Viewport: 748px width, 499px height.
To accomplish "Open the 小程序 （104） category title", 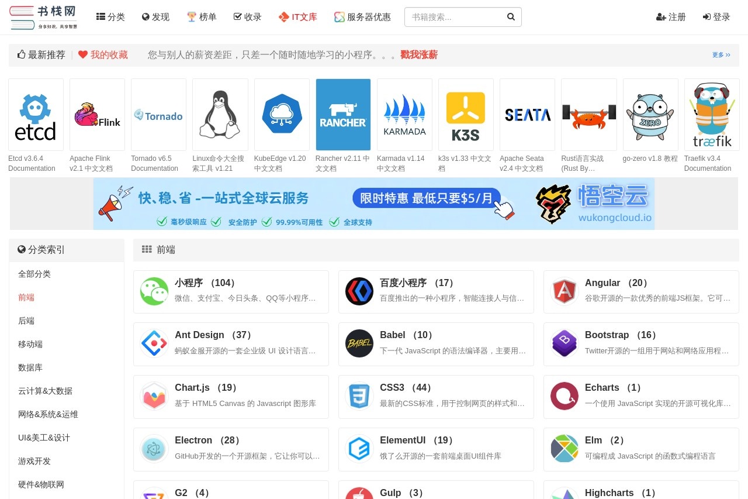I will [207, 283].
